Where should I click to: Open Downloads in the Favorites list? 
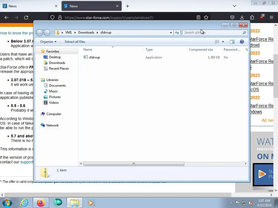(57, 63)
